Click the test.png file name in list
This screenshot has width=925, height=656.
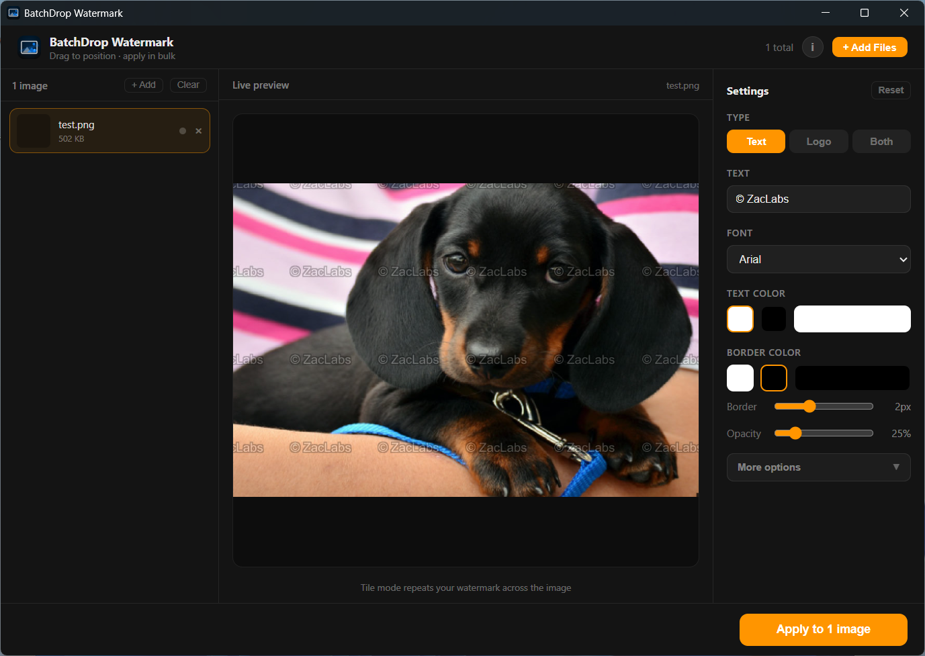pyautogui.click(x=77, y=125)
